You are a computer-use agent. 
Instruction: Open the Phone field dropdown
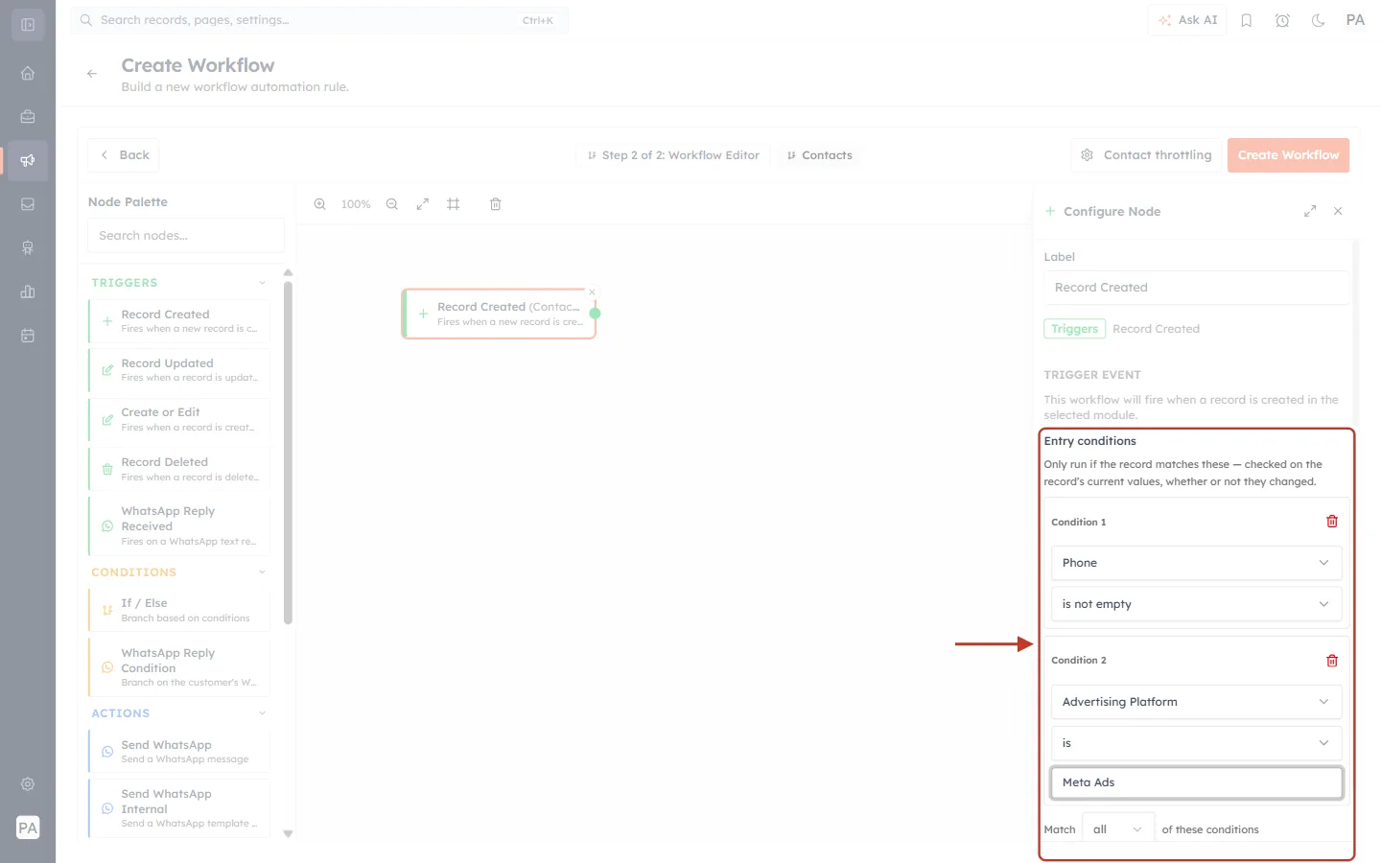coord(1196,563)
